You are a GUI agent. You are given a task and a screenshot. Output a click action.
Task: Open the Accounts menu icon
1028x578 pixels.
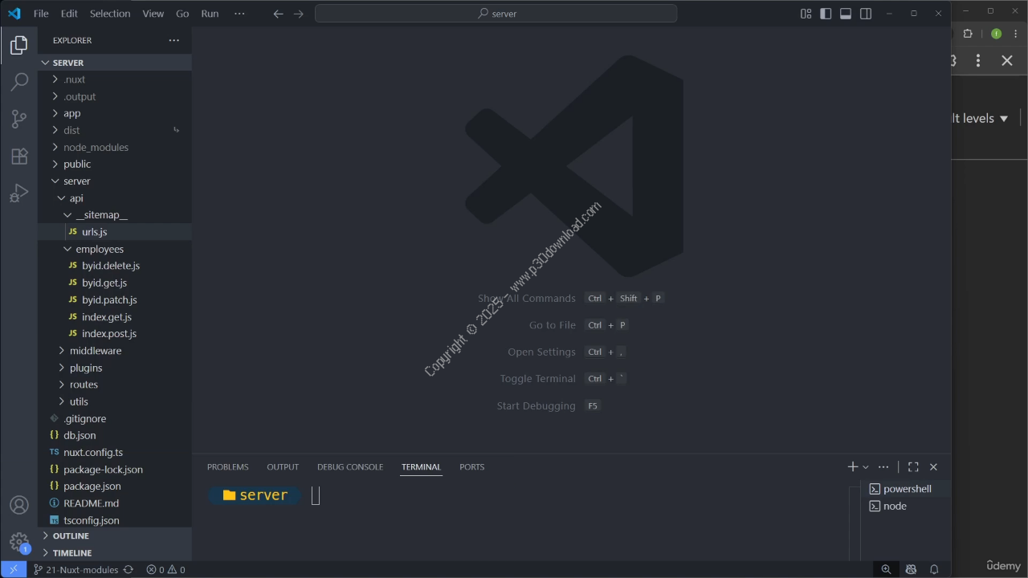(19, 506)
